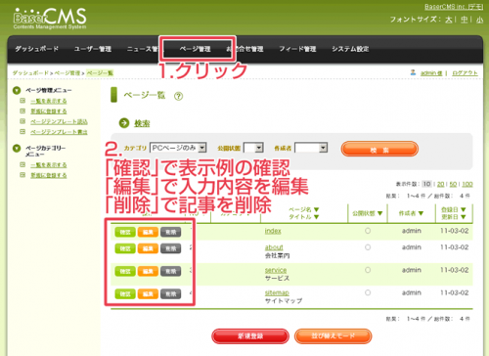Screen dimensions: 489x356
Task: Collapse the ページカテゴリーメニュー section
Action: [17, 149]
